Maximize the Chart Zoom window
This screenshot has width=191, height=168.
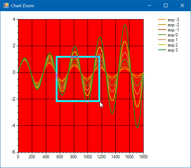coord(166,5)
